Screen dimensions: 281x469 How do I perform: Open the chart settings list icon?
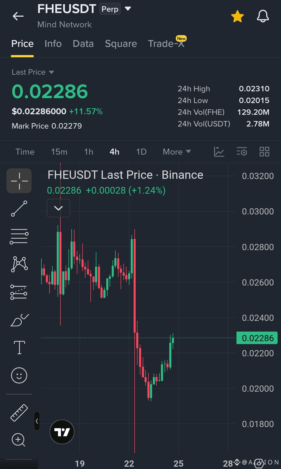coord(242,152)
